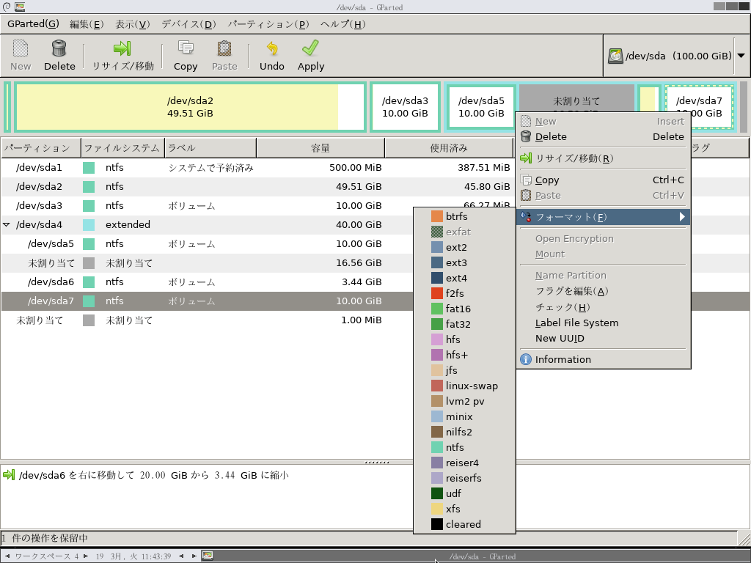751x563 pixels.
Task: Format partition as fat32
Action: coord(464,324)
